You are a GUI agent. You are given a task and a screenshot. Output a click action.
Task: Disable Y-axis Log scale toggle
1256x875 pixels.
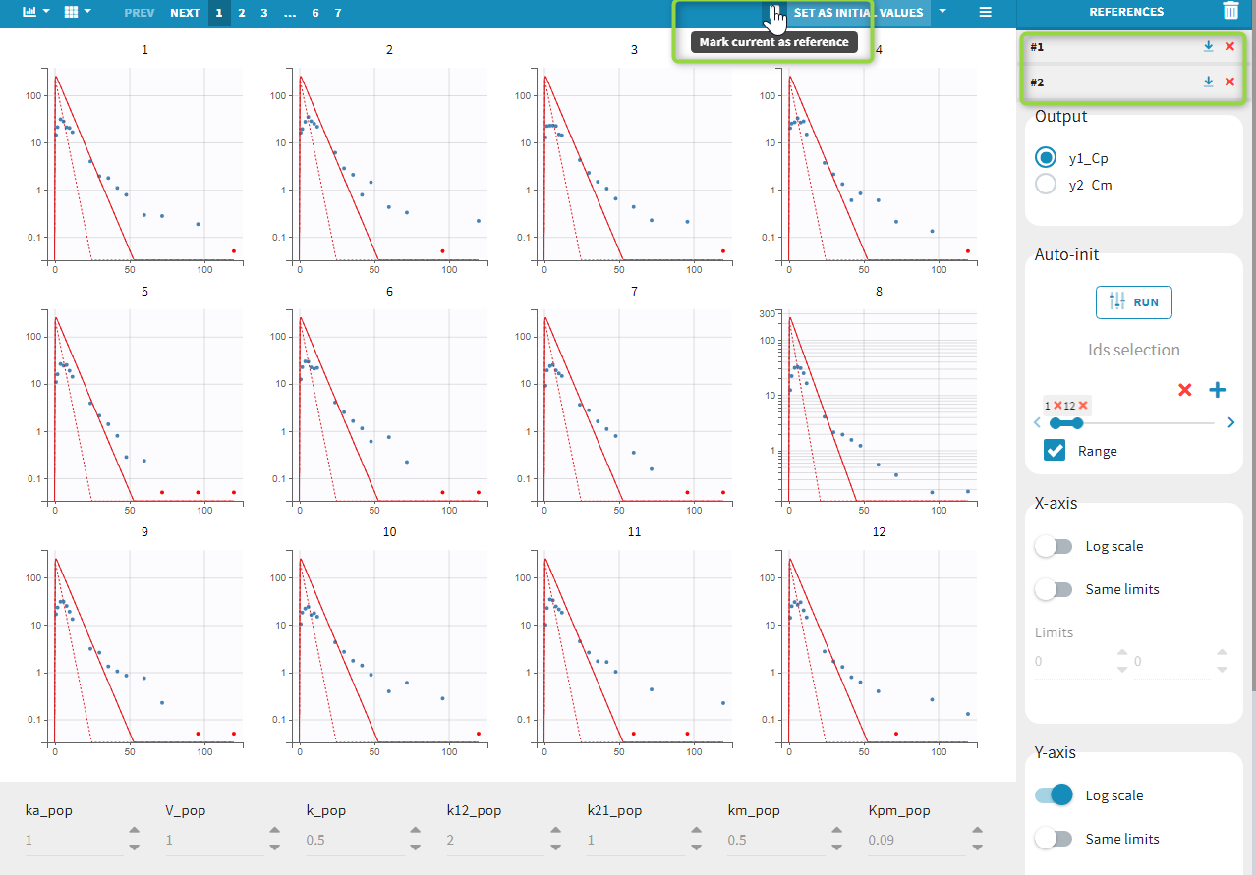pyautogui.click(x=1055, y=795)
